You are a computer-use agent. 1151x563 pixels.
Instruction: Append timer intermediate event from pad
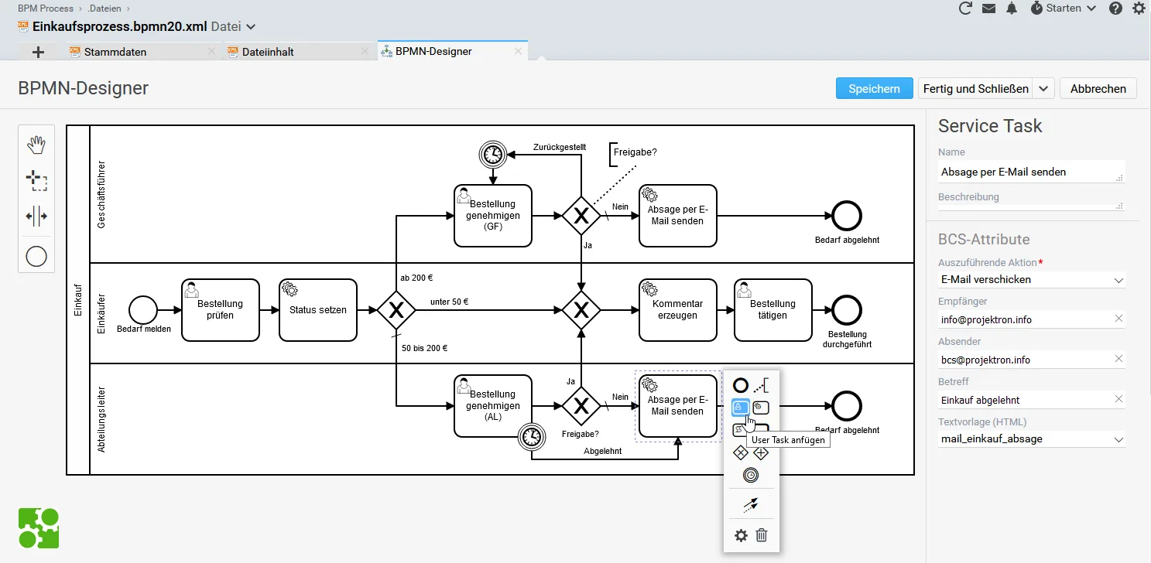click(x=750, y=475)
